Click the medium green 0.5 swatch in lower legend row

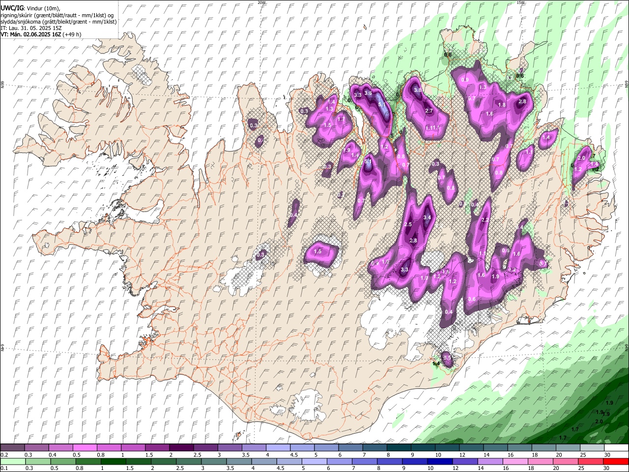click(63, 461)
